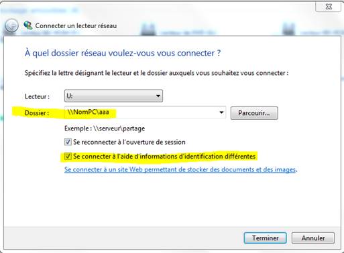Screen dimensions: 344x253
Task: Uncheck the Se reconnecter à l'ouverture checkbox
Action: click(x=68, y=142)
